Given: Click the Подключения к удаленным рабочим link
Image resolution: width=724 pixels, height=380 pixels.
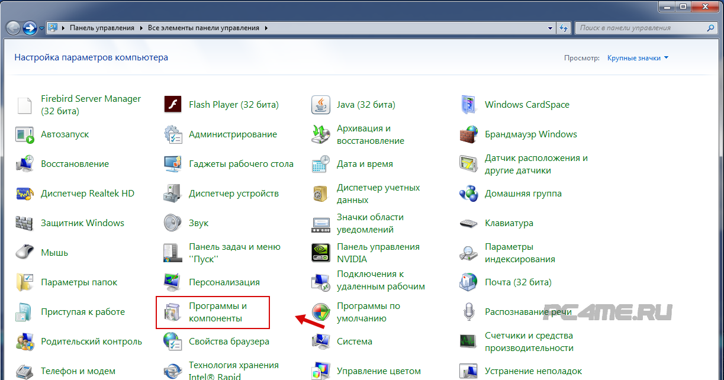Looking at the screenshot, I should pos(381,280).
